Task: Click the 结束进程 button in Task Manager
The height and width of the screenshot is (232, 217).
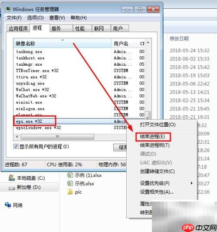Action: pyautogui.click(x=120, y=147)
